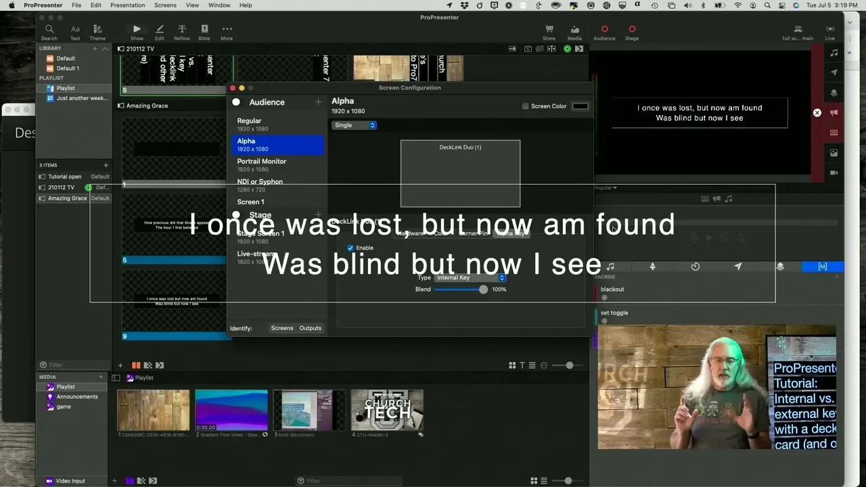
Task: Click the Stage display icon
Action: (631, 30)
